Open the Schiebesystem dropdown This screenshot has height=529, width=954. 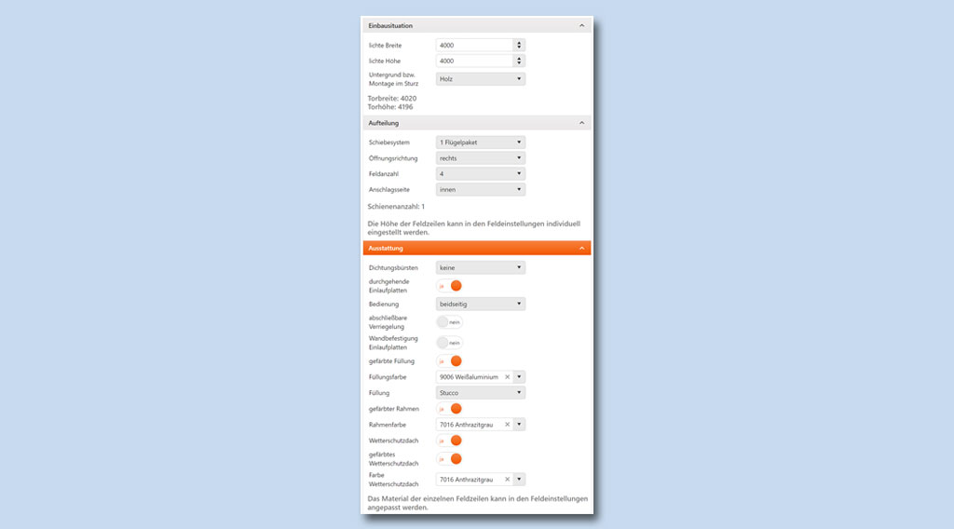[480, 142]
